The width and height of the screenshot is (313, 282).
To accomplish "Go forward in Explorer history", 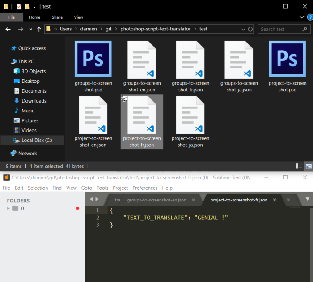I will (x=21, y=30).
